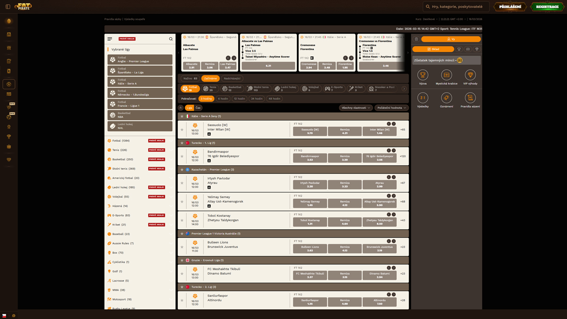Image resolution: width=567 pixels, height=319 pixels.
Task: Click the games search input field
Action: coord(458,7)
